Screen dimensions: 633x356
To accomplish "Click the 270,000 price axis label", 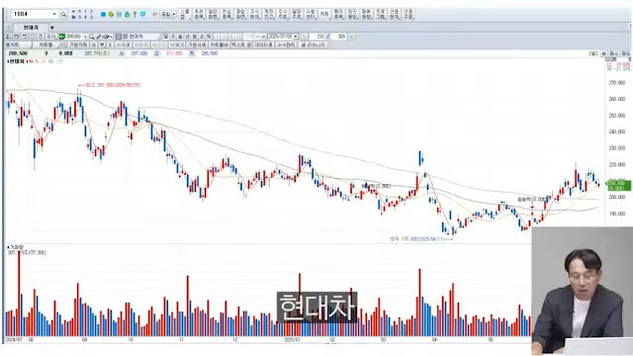I will point(617,83).
